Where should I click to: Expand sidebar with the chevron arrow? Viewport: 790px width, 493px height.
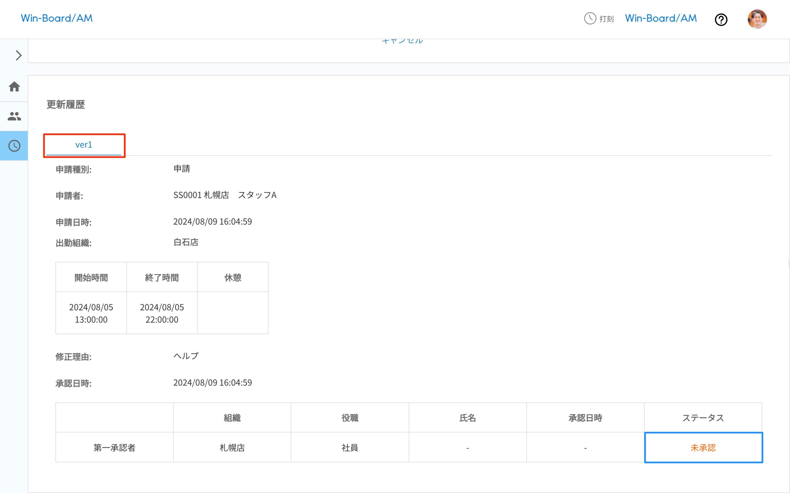18,55
